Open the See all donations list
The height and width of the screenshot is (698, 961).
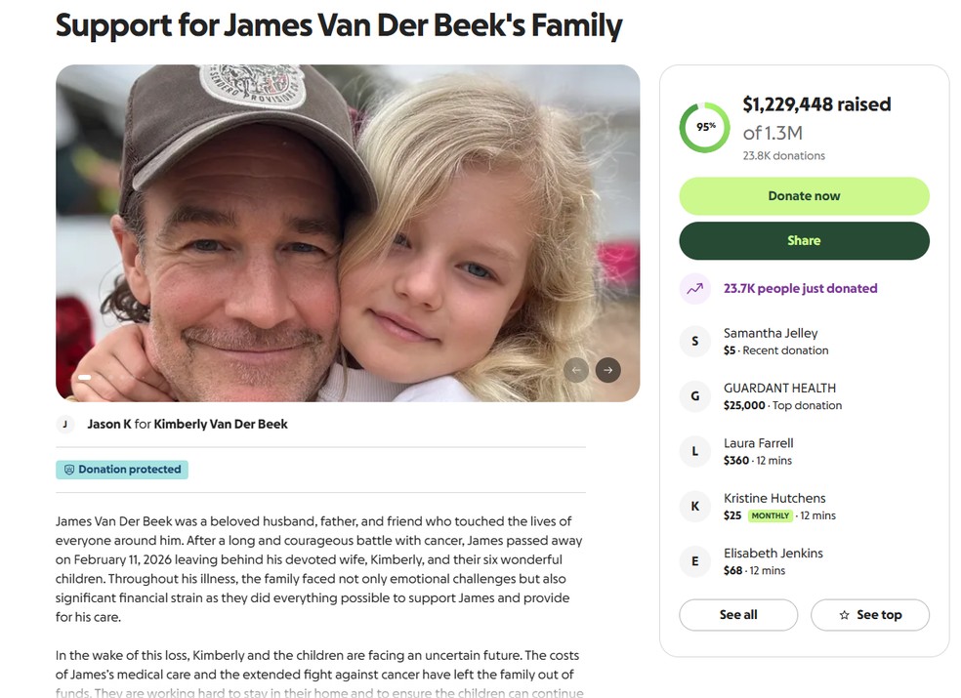click(x=738, y=615)
